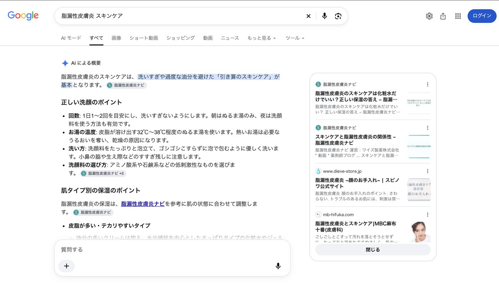Click the share icon in the header
This screenshot has height=286, width=499.
(443, 16)
